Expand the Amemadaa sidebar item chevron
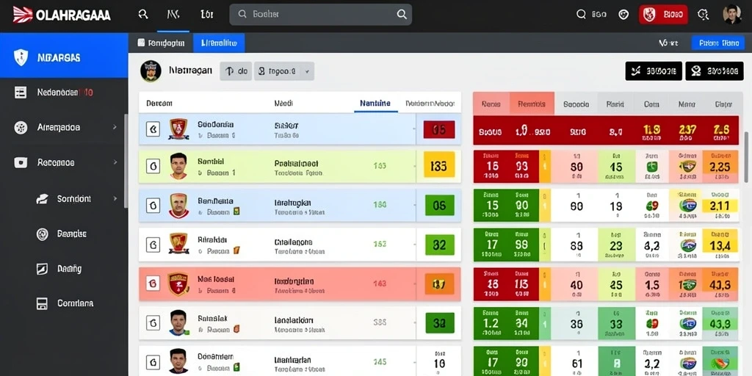 [x=115, y=128]
